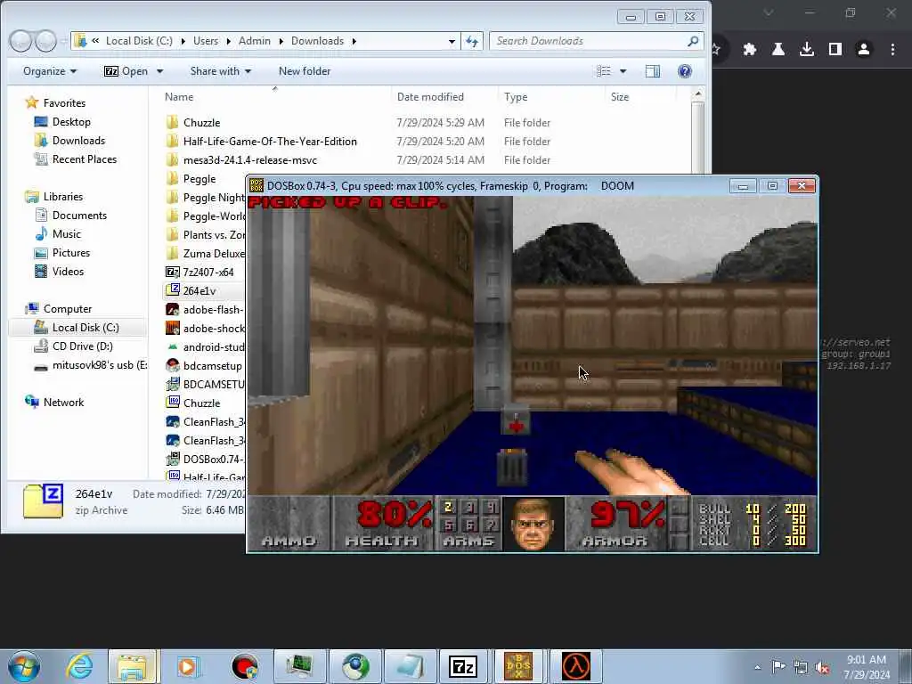Expand the Share with dropdown
This screenshot has width=912, height=684.
[221, 71]
